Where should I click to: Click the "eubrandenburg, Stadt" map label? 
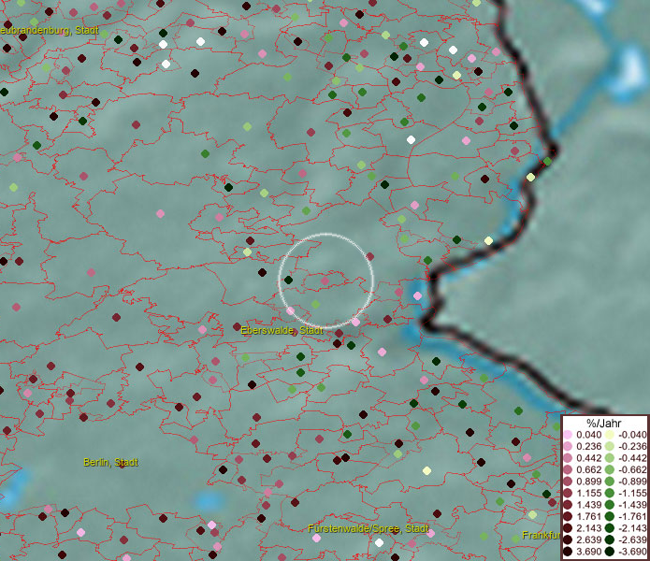click(50, 30)
